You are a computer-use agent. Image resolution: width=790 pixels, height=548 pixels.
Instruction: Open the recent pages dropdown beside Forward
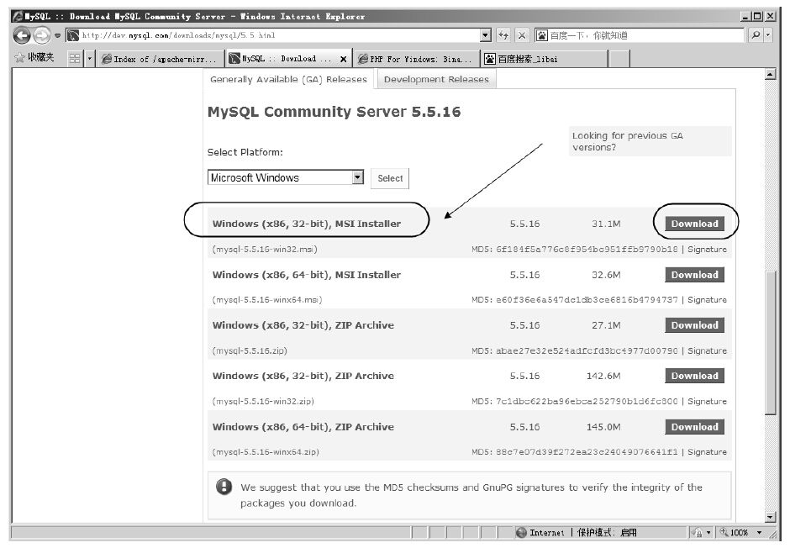pyautogui.click(x=57, y=36)
